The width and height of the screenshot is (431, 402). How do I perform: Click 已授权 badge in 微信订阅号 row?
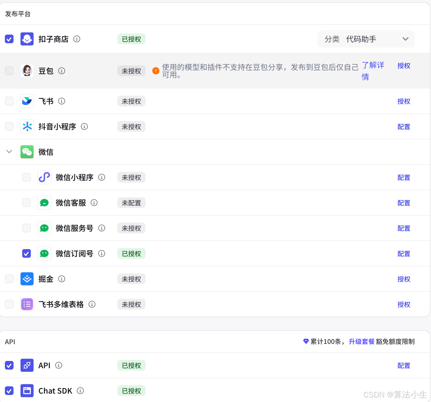point(131,253)
